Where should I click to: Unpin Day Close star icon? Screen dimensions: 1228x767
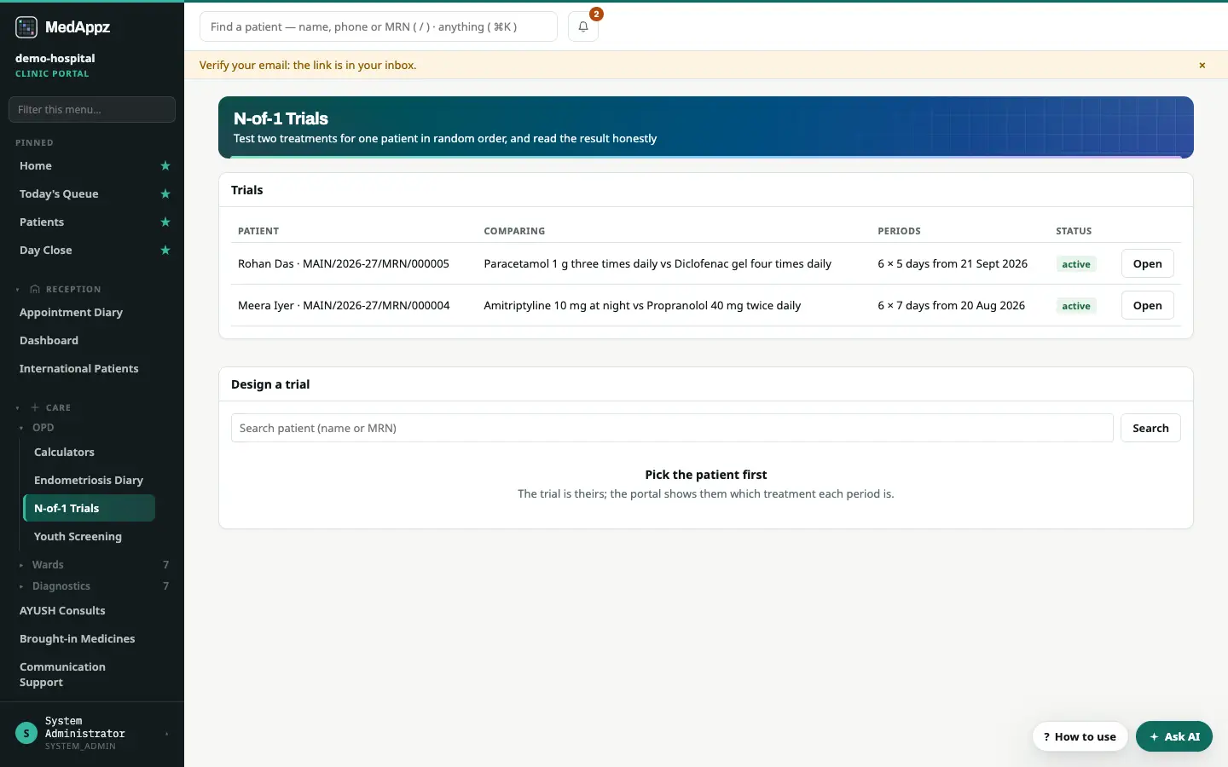(x=165, y=251)
